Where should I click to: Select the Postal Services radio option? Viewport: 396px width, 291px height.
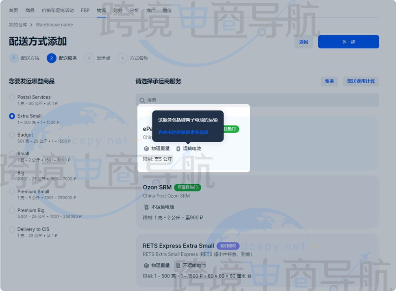point(12,97)
